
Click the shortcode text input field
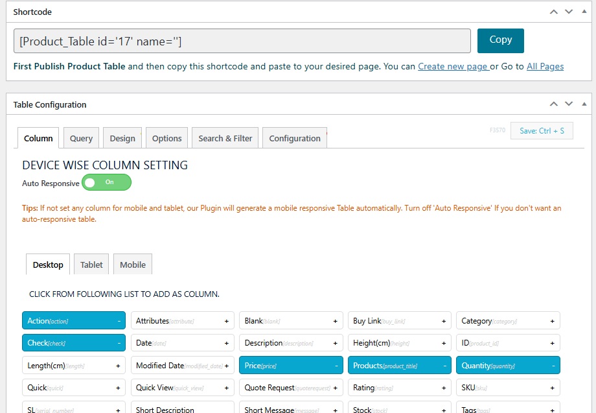(242, 41)
